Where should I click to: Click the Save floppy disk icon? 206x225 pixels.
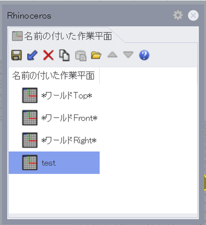click(16, 55)
